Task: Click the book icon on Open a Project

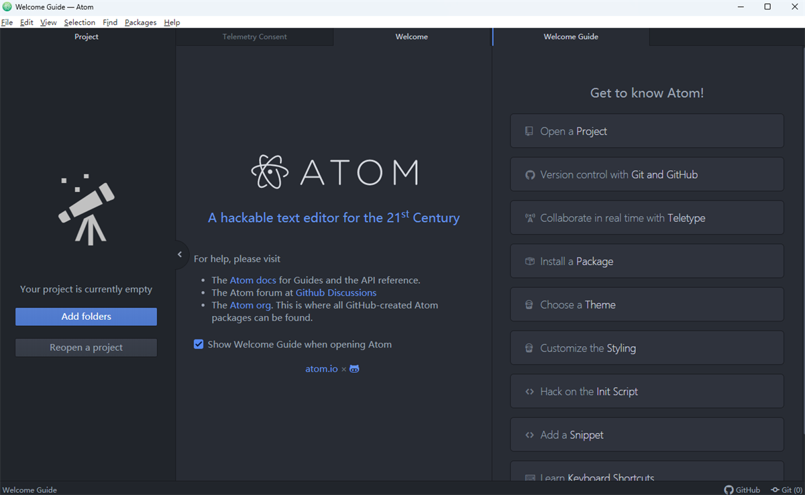Action: click(529, 131)
